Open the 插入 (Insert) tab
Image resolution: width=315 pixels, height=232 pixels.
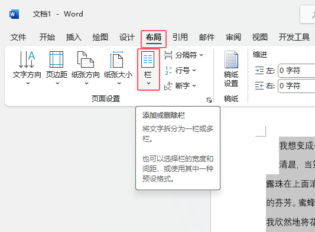click(74, 37)
